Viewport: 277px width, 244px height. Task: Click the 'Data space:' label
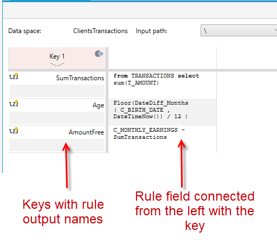point(25,31)
